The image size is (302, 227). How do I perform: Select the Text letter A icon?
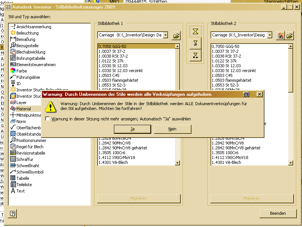tap(13, 191)
